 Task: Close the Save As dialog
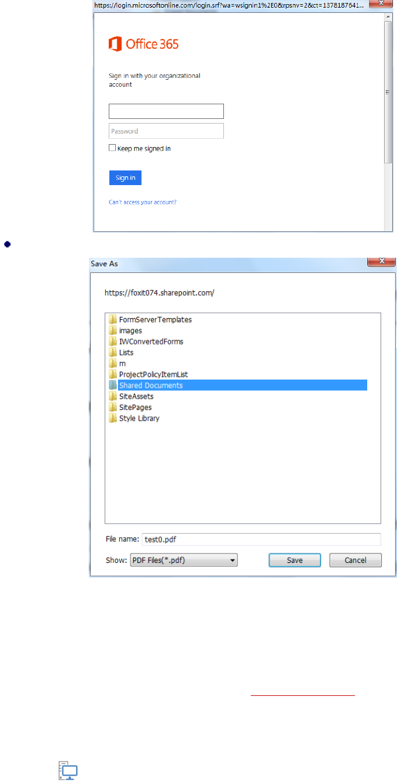(381, 262)
